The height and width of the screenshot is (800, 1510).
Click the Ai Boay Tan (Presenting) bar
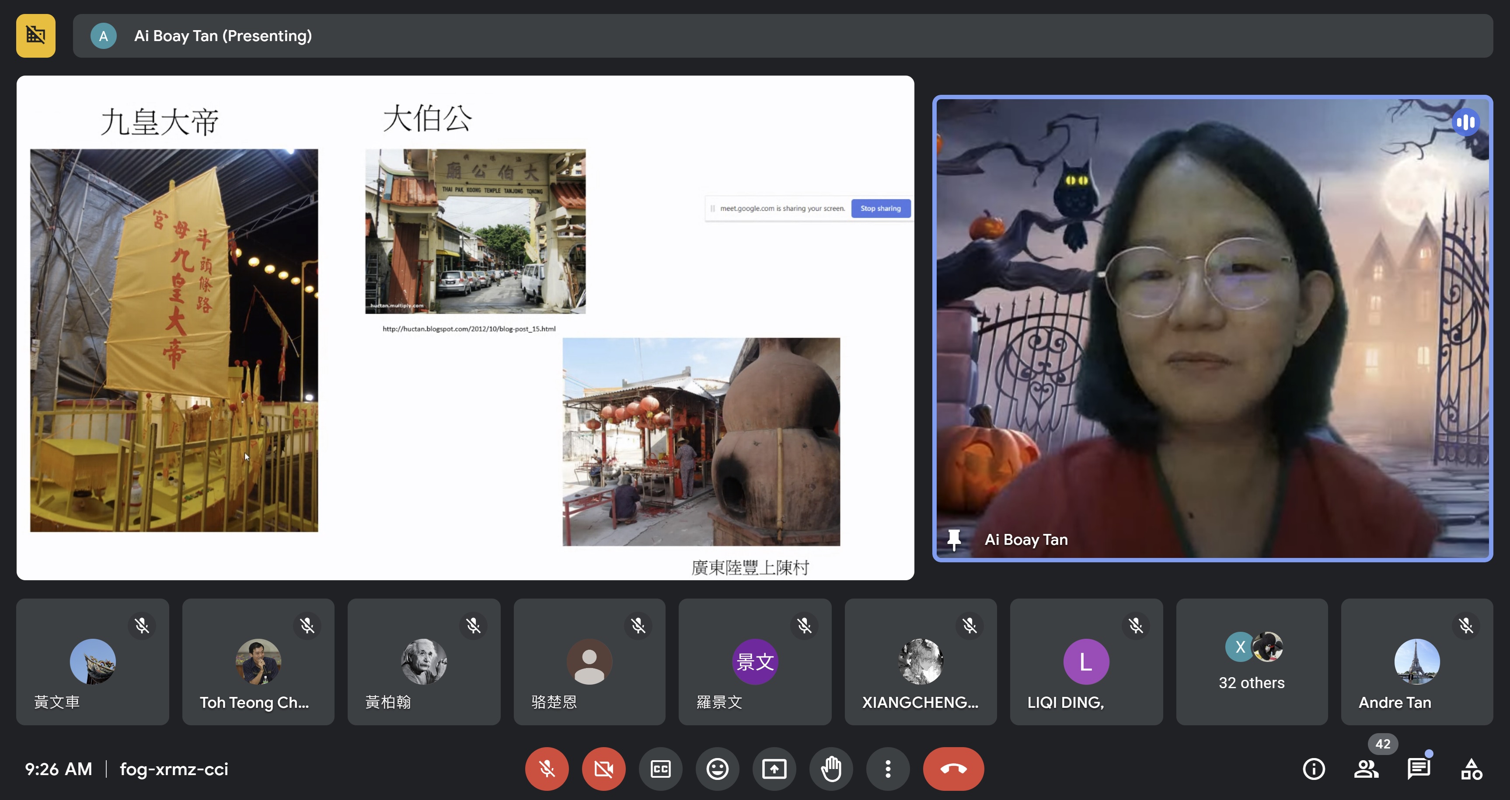pyautogui.click(x=783, y=36)
